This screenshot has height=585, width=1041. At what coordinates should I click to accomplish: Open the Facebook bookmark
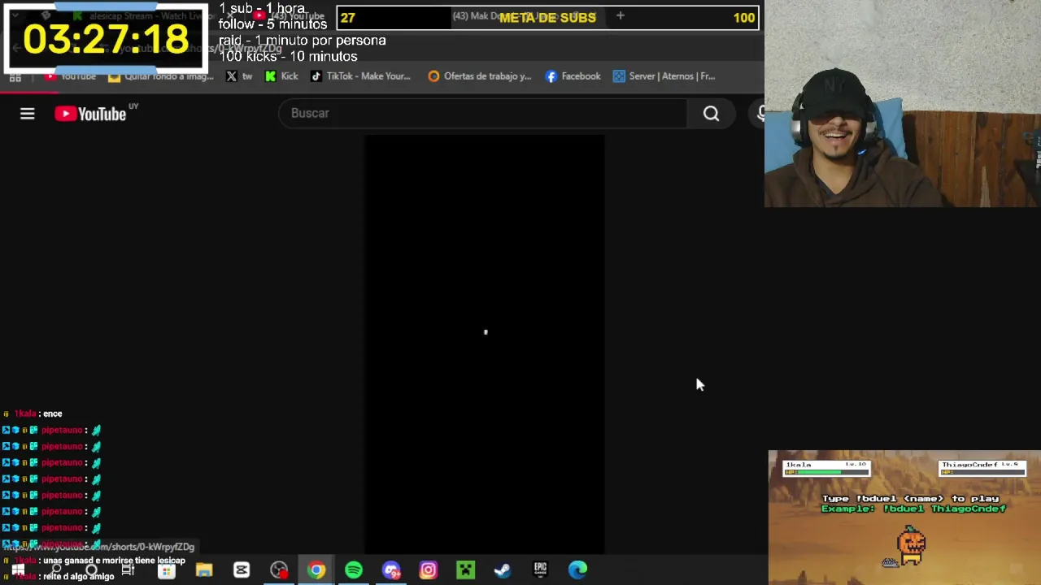573,76
